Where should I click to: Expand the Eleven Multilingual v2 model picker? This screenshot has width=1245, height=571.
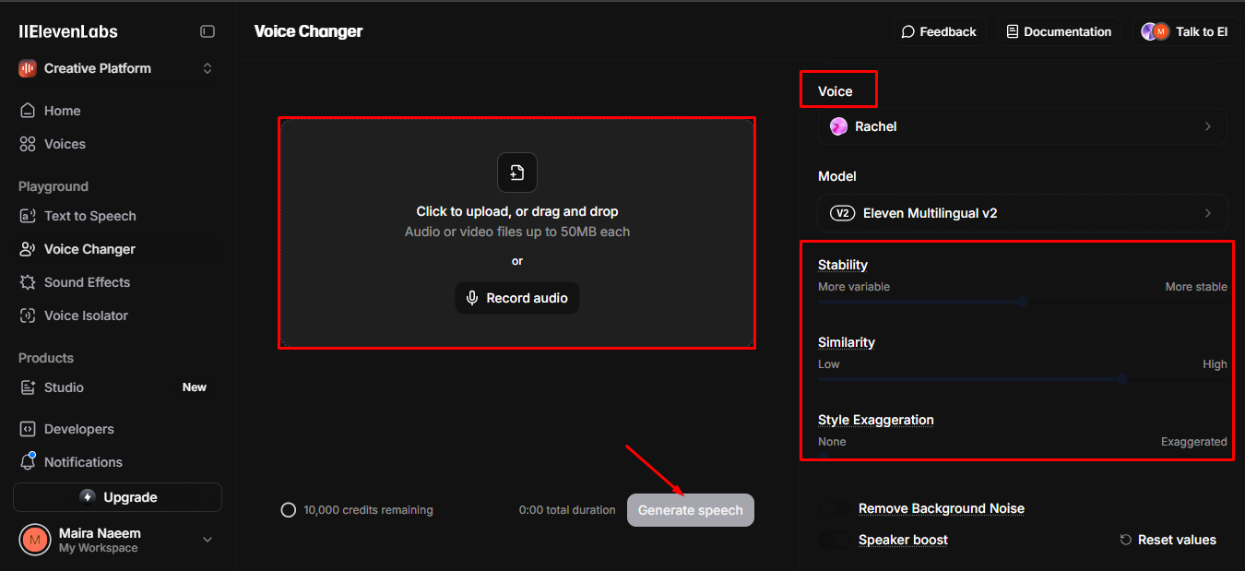point(1022,213)
